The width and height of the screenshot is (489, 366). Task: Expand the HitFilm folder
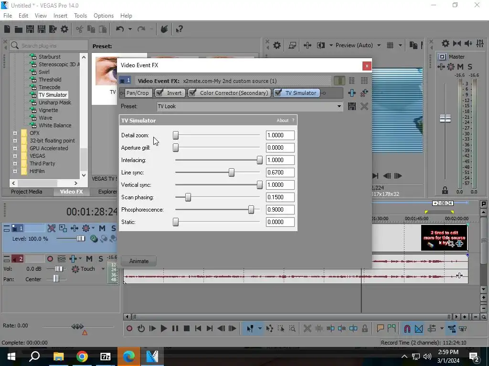[15, 171]
